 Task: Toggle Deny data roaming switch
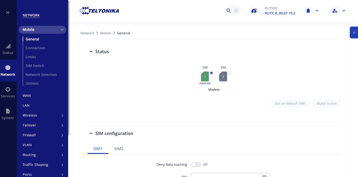(196, 165)
